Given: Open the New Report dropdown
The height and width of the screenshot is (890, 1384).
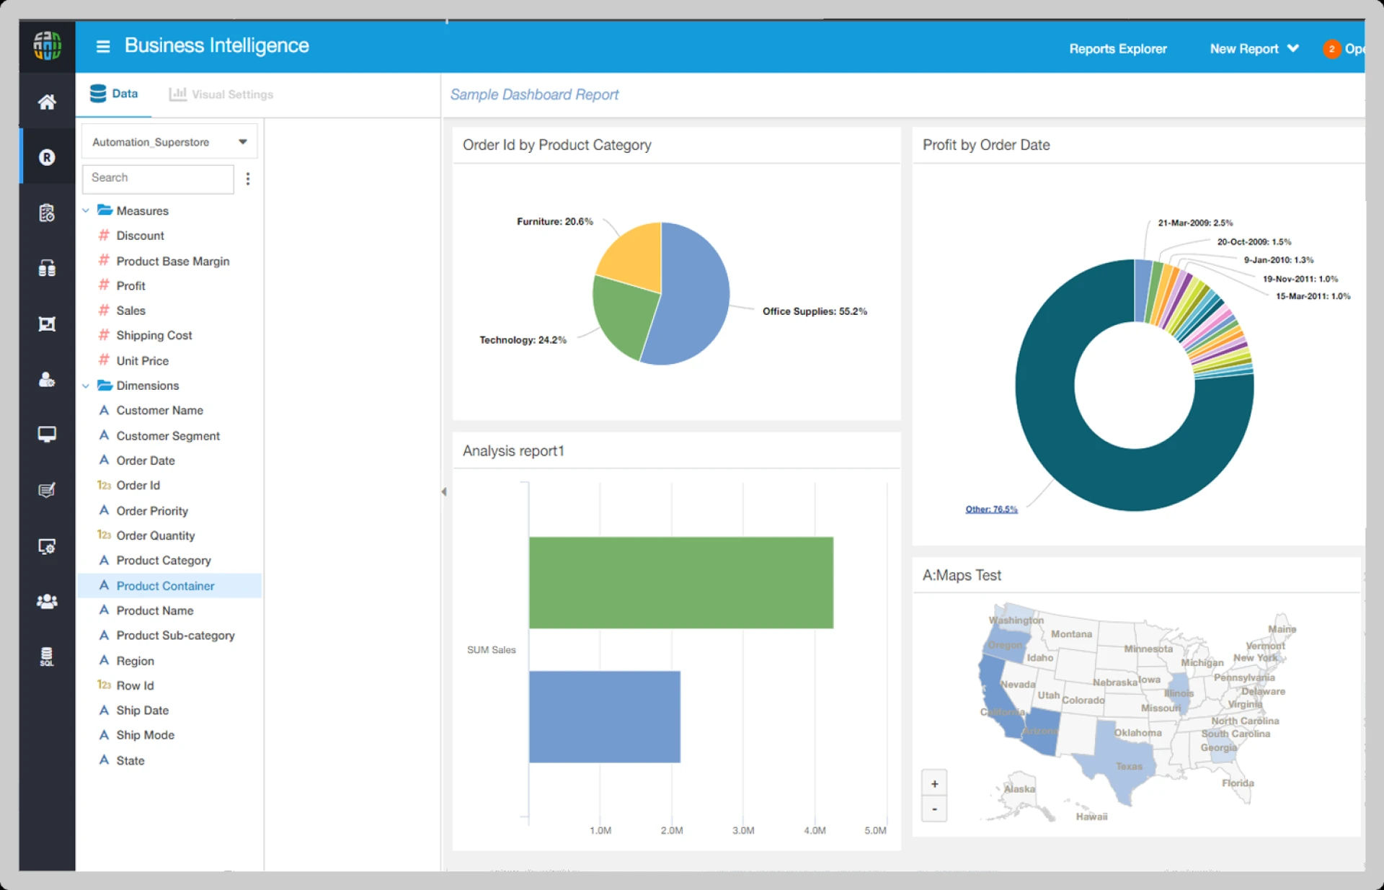Looking at the screenshot, I should [1254, 49].
